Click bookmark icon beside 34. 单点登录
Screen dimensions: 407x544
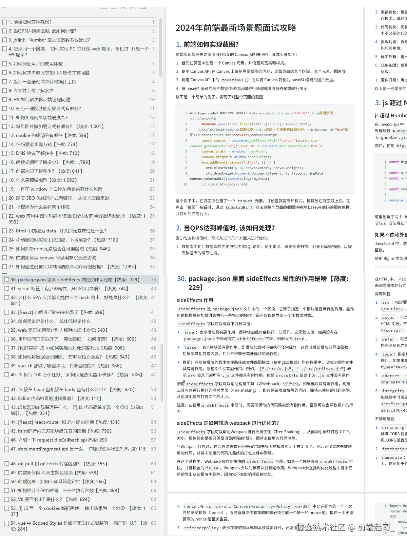tap(7, 321)
